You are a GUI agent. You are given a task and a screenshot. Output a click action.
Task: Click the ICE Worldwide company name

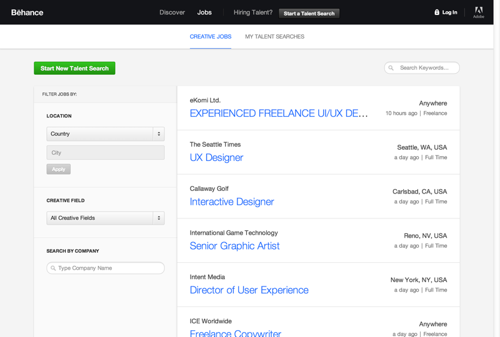(211, 321)
